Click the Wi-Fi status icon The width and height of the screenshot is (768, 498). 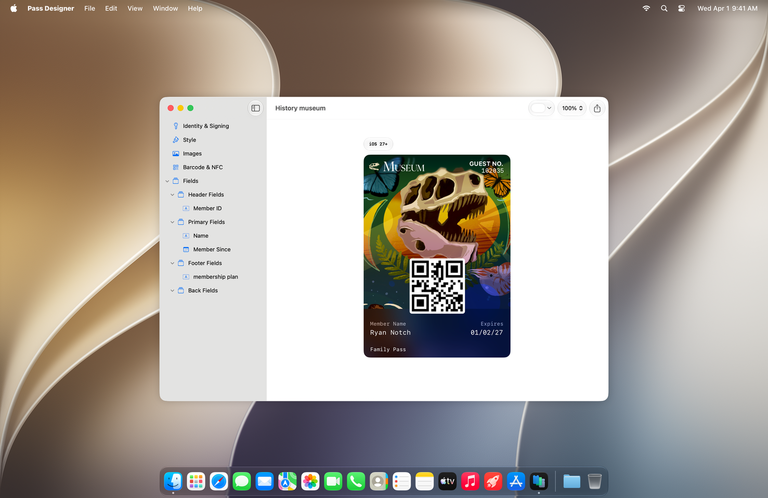click(646, 8)
